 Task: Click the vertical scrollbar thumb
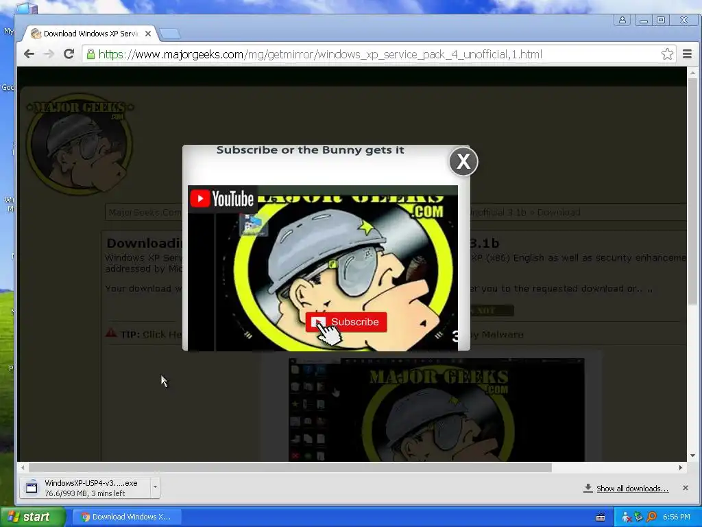pyautogui.click(x=692, y=191)
